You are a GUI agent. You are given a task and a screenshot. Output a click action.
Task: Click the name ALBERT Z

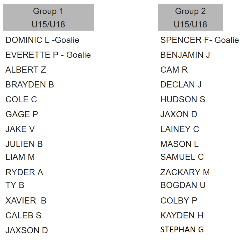(x=26, y=70)
